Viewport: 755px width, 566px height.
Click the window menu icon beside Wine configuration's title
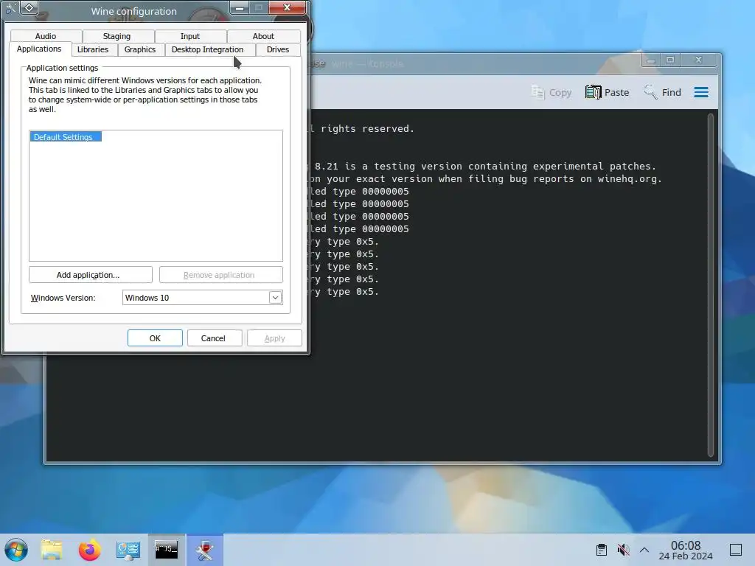coord(29,7)
